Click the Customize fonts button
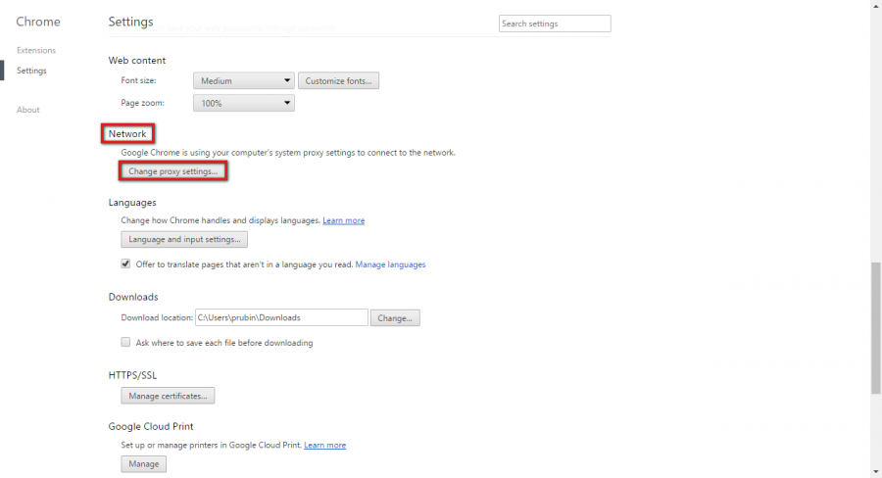This screenshot has width=882, height=478. click(x=339, y=81)
